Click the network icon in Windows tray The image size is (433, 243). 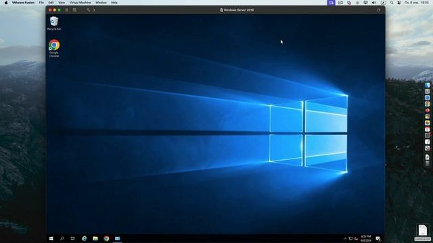[350, 238]
